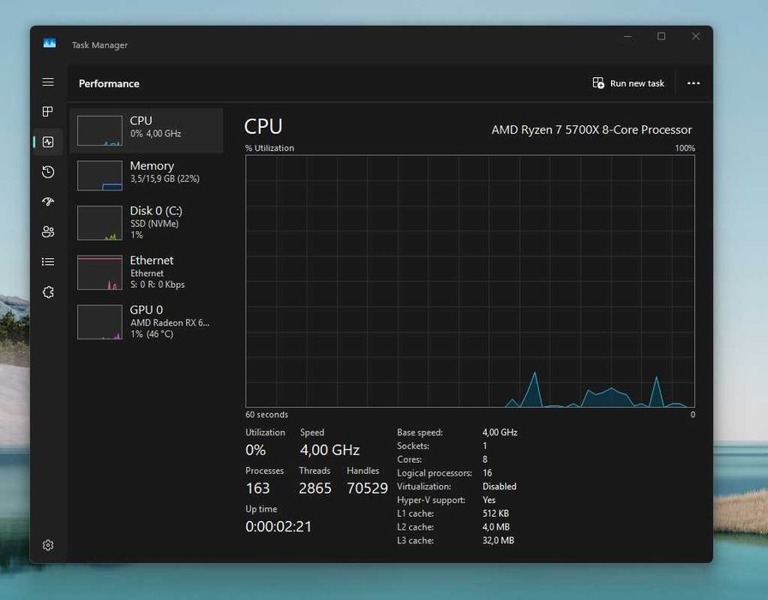
Task: Open Task Manager settings gear
Action: point(48,545)
